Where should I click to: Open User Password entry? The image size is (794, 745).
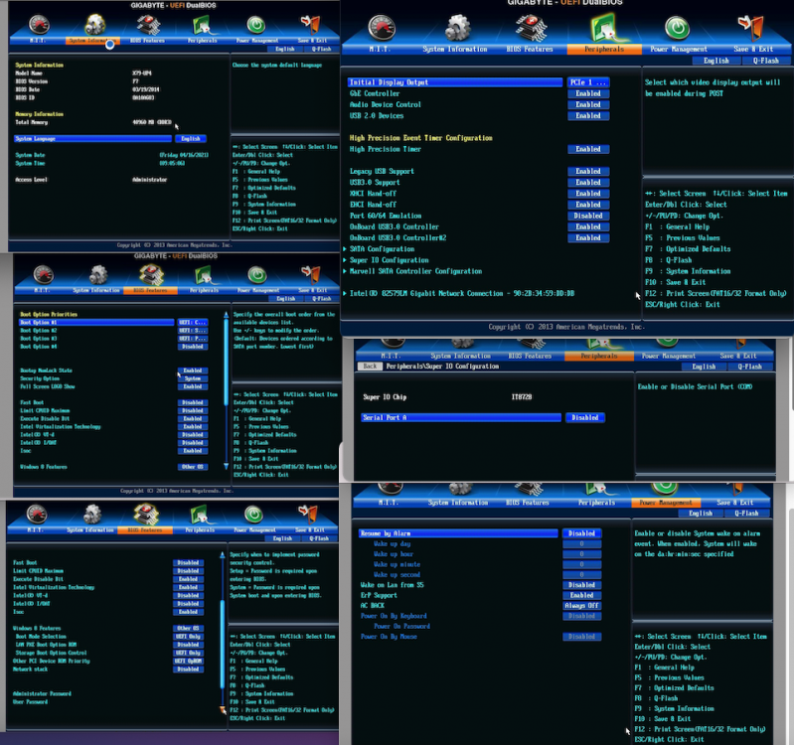pos(31,702)
